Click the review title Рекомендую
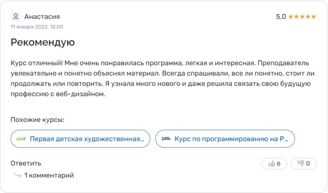This screenshot has width=328, height=193. tap(43, 42)
